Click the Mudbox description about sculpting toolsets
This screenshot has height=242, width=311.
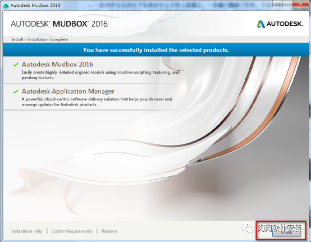[100, 75]
